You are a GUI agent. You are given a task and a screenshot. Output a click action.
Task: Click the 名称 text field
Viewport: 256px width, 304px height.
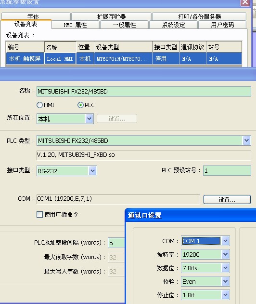pyautogui.click(x=144, y=91)
